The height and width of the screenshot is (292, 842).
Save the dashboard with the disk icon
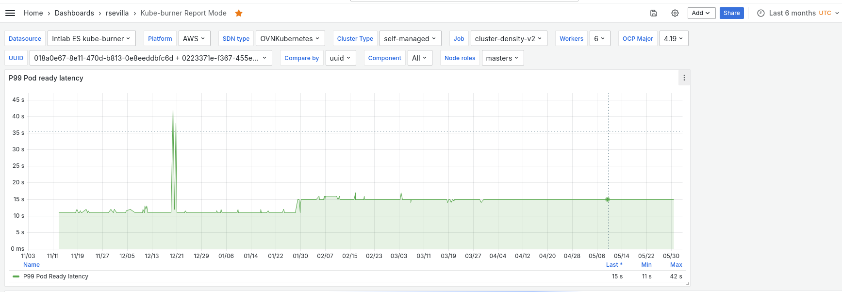coord(654,13)
